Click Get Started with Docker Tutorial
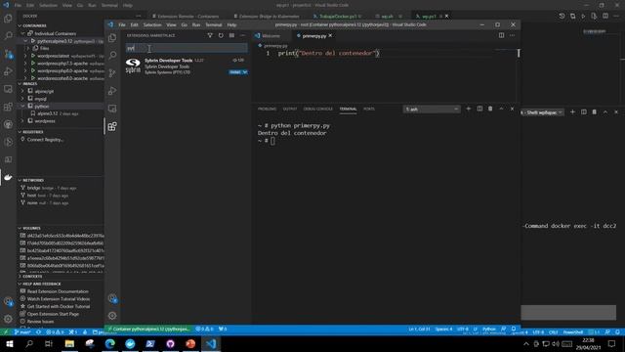625x352 pixels. [59, 306]
